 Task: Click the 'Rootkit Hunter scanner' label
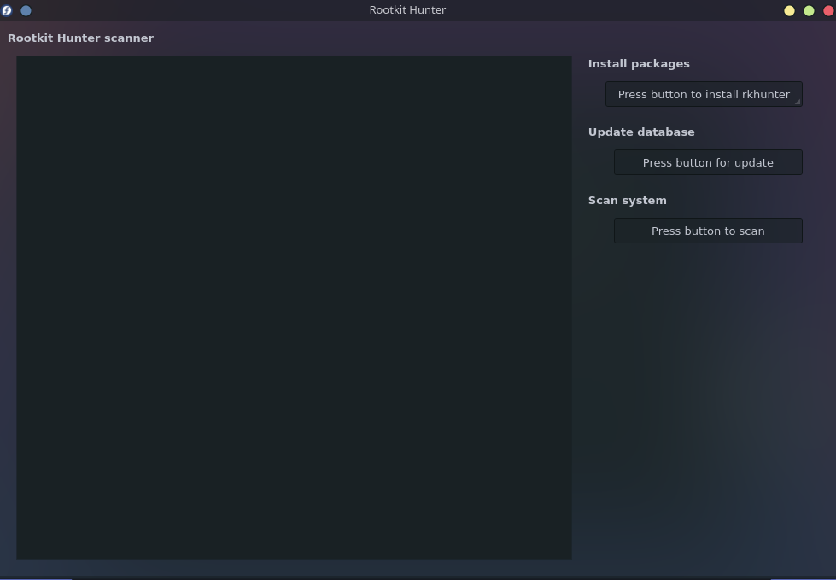(x=80, y=38)
